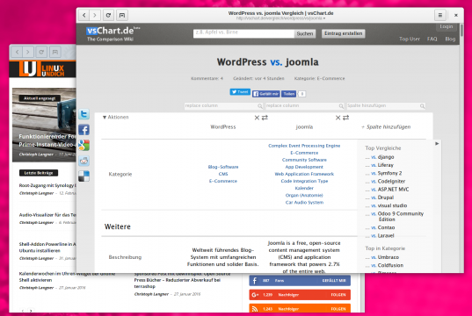Click the forward arrow in Linux und Ich window
This screenshot has width=472, height=316.
pyautogui.click(x=28, y=52)
